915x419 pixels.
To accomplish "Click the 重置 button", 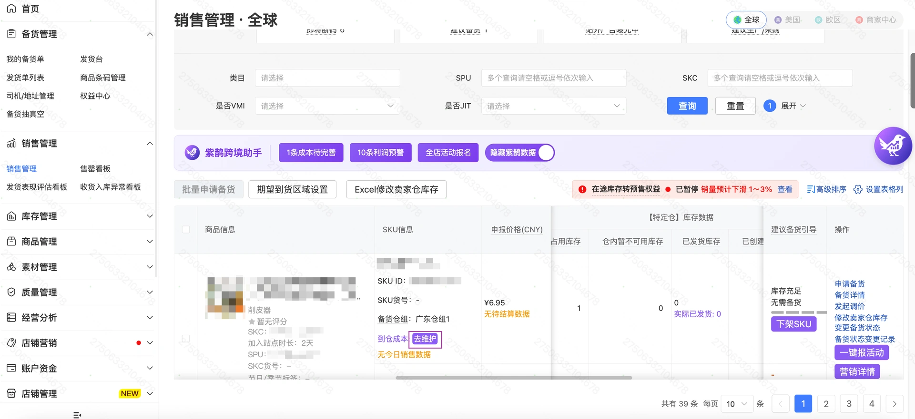I will tap(735, 106).
